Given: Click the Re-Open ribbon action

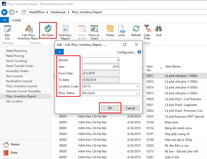Looking at the screenshot, I should (48, 30).
